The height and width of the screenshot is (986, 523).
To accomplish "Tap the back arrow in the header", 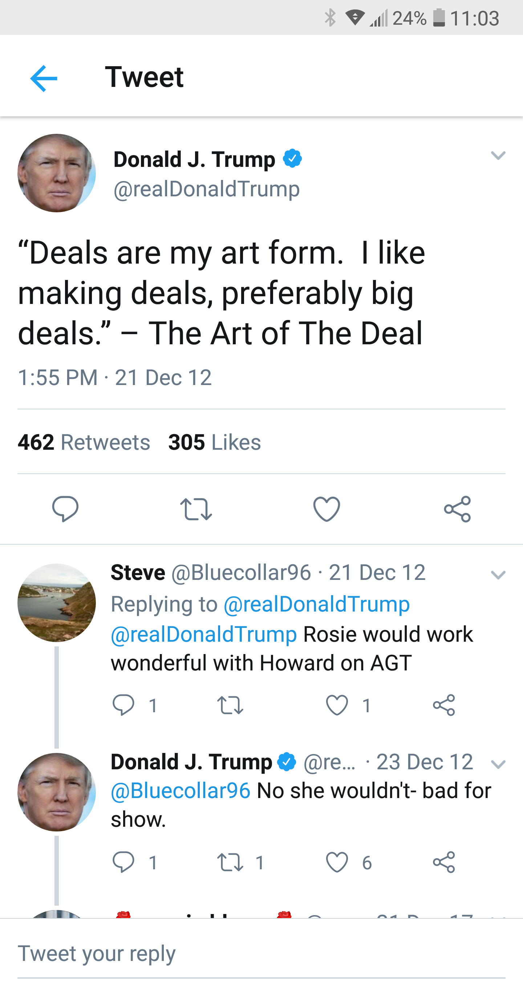I will tap(44, 78).
